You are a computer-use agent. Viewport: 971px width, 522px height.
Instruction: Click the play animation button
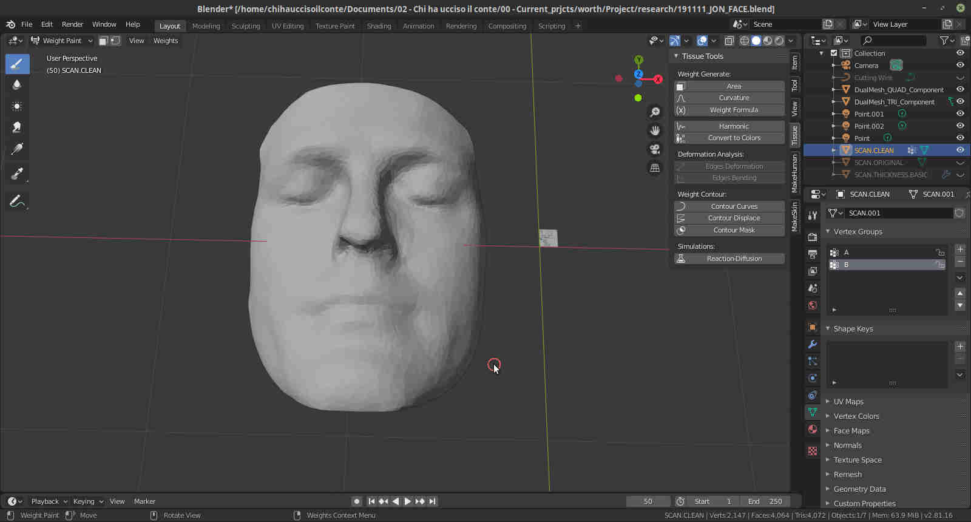(408, 501)
